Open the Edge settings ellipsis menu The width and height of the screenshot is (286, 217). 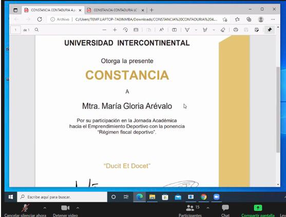coord(273,19)
